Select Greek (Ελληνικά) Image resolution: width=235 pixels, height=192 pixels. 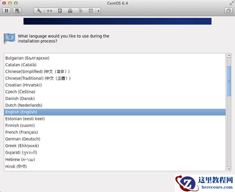115,146
